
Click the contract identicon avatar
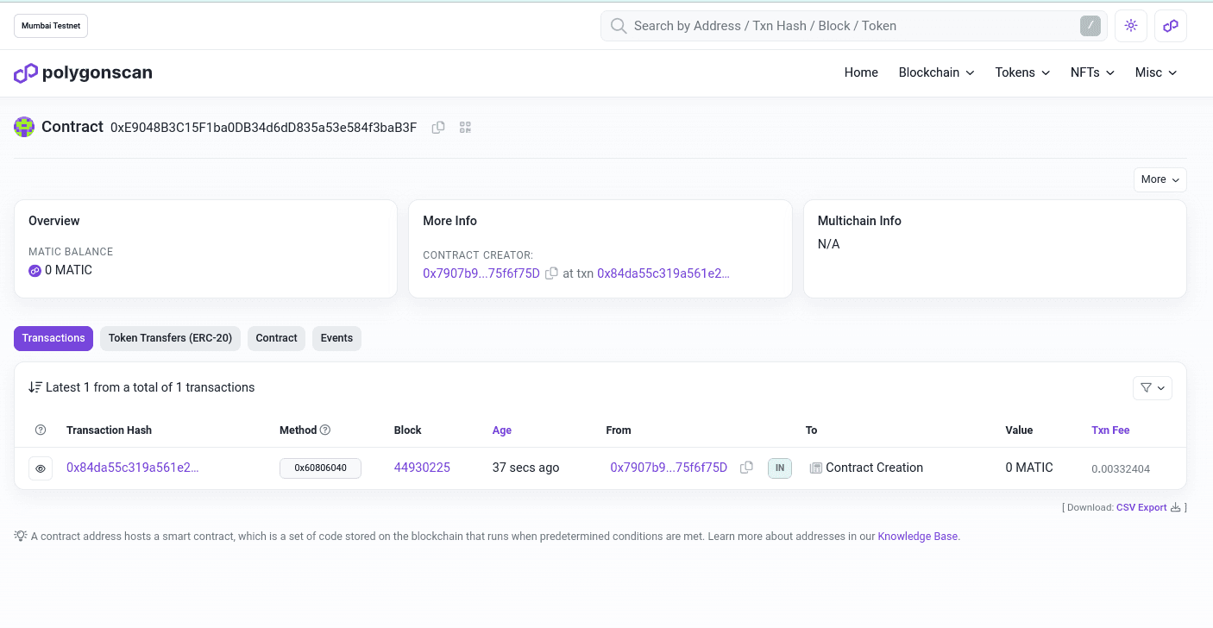pos(24,127)
